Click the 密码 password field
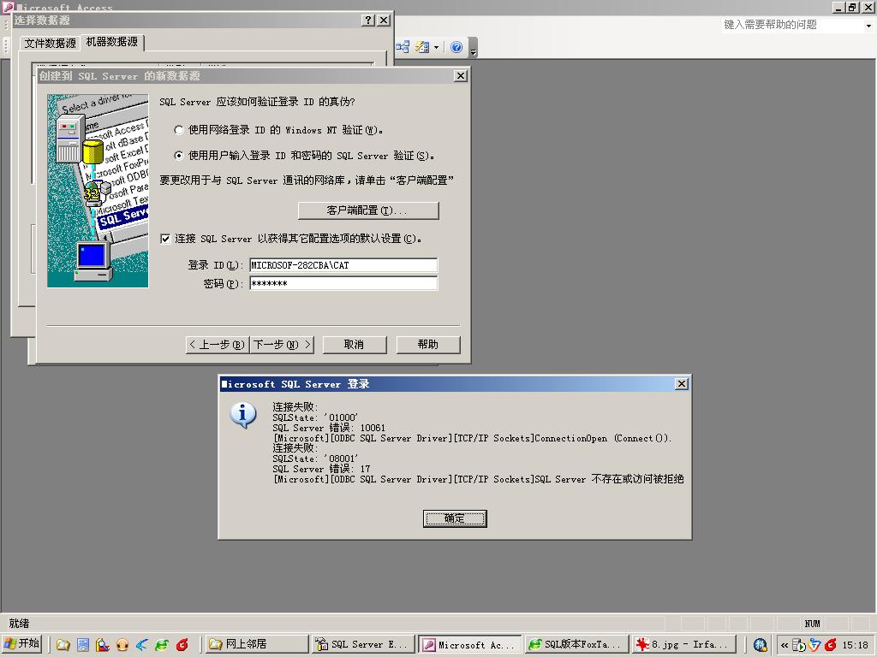Image resolution: width=877 pixels, height=657 pixels. [343, 283]
